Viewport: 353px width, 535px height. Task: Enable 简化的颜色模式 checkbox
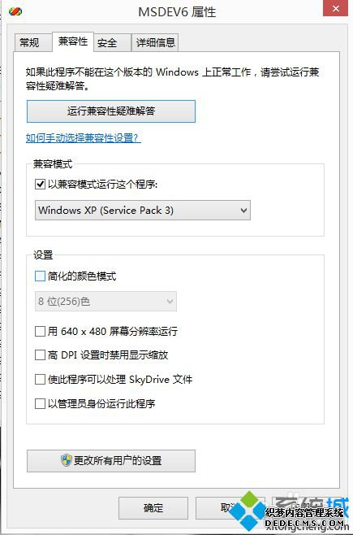tap(40, 276)
